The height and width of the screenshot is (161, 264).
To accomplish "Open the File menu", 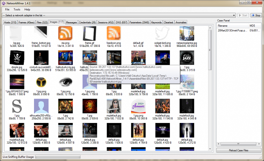I will [x=7, y=10].
